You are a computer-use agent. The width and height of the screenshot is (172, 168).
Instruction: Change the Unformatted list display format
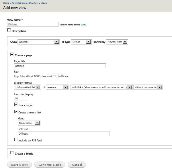tap(28, 87)
